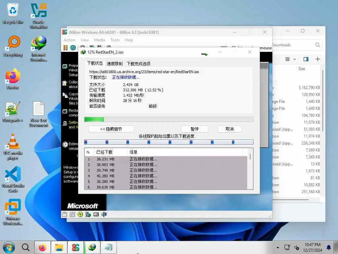Select VLC media player desktop shortcut

click(x=13, y=147)
